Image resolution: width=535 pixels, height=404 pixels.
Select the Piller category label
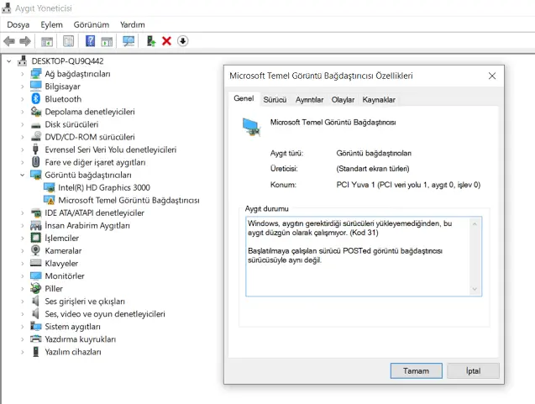point(54,289)
